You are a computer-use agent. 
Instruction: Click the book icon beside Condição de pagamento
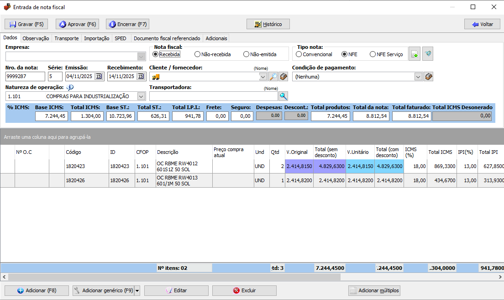[428, 77]
